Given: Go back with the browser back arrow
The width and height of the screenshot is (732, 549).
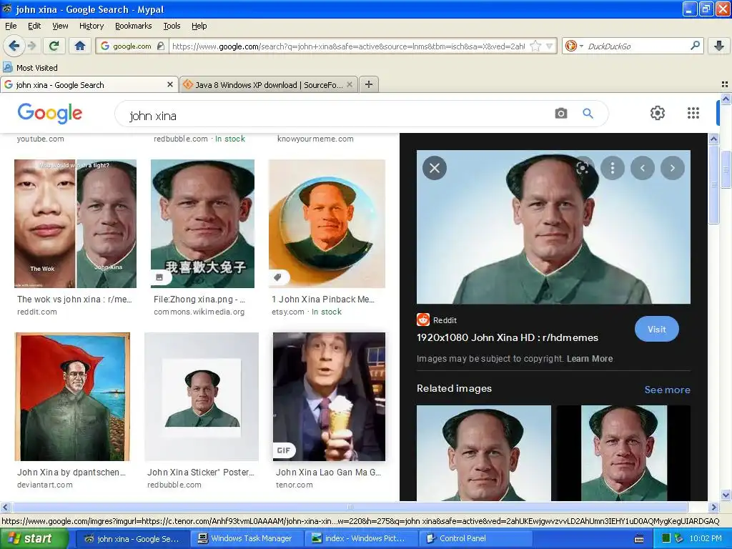Looking at the screenshot, I should 14,46.
